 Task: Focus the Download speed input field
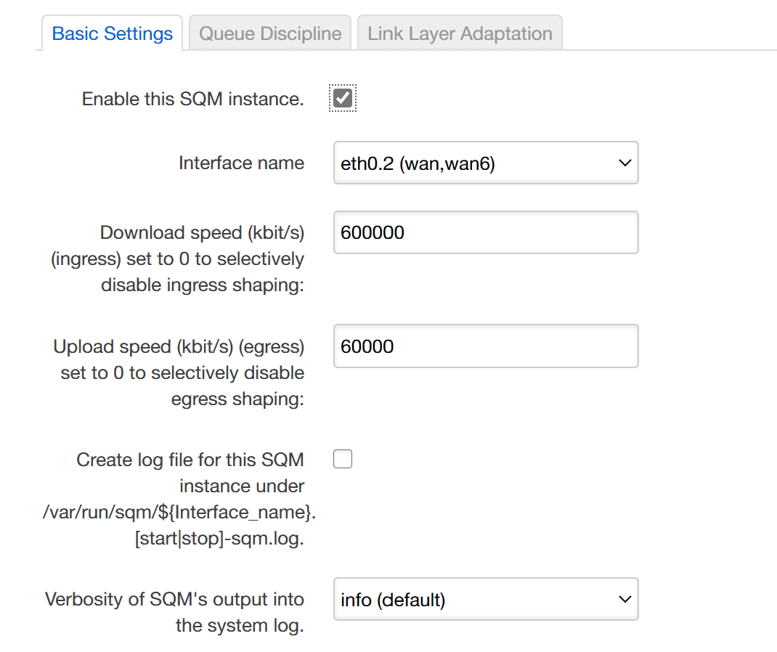(485, 232)
